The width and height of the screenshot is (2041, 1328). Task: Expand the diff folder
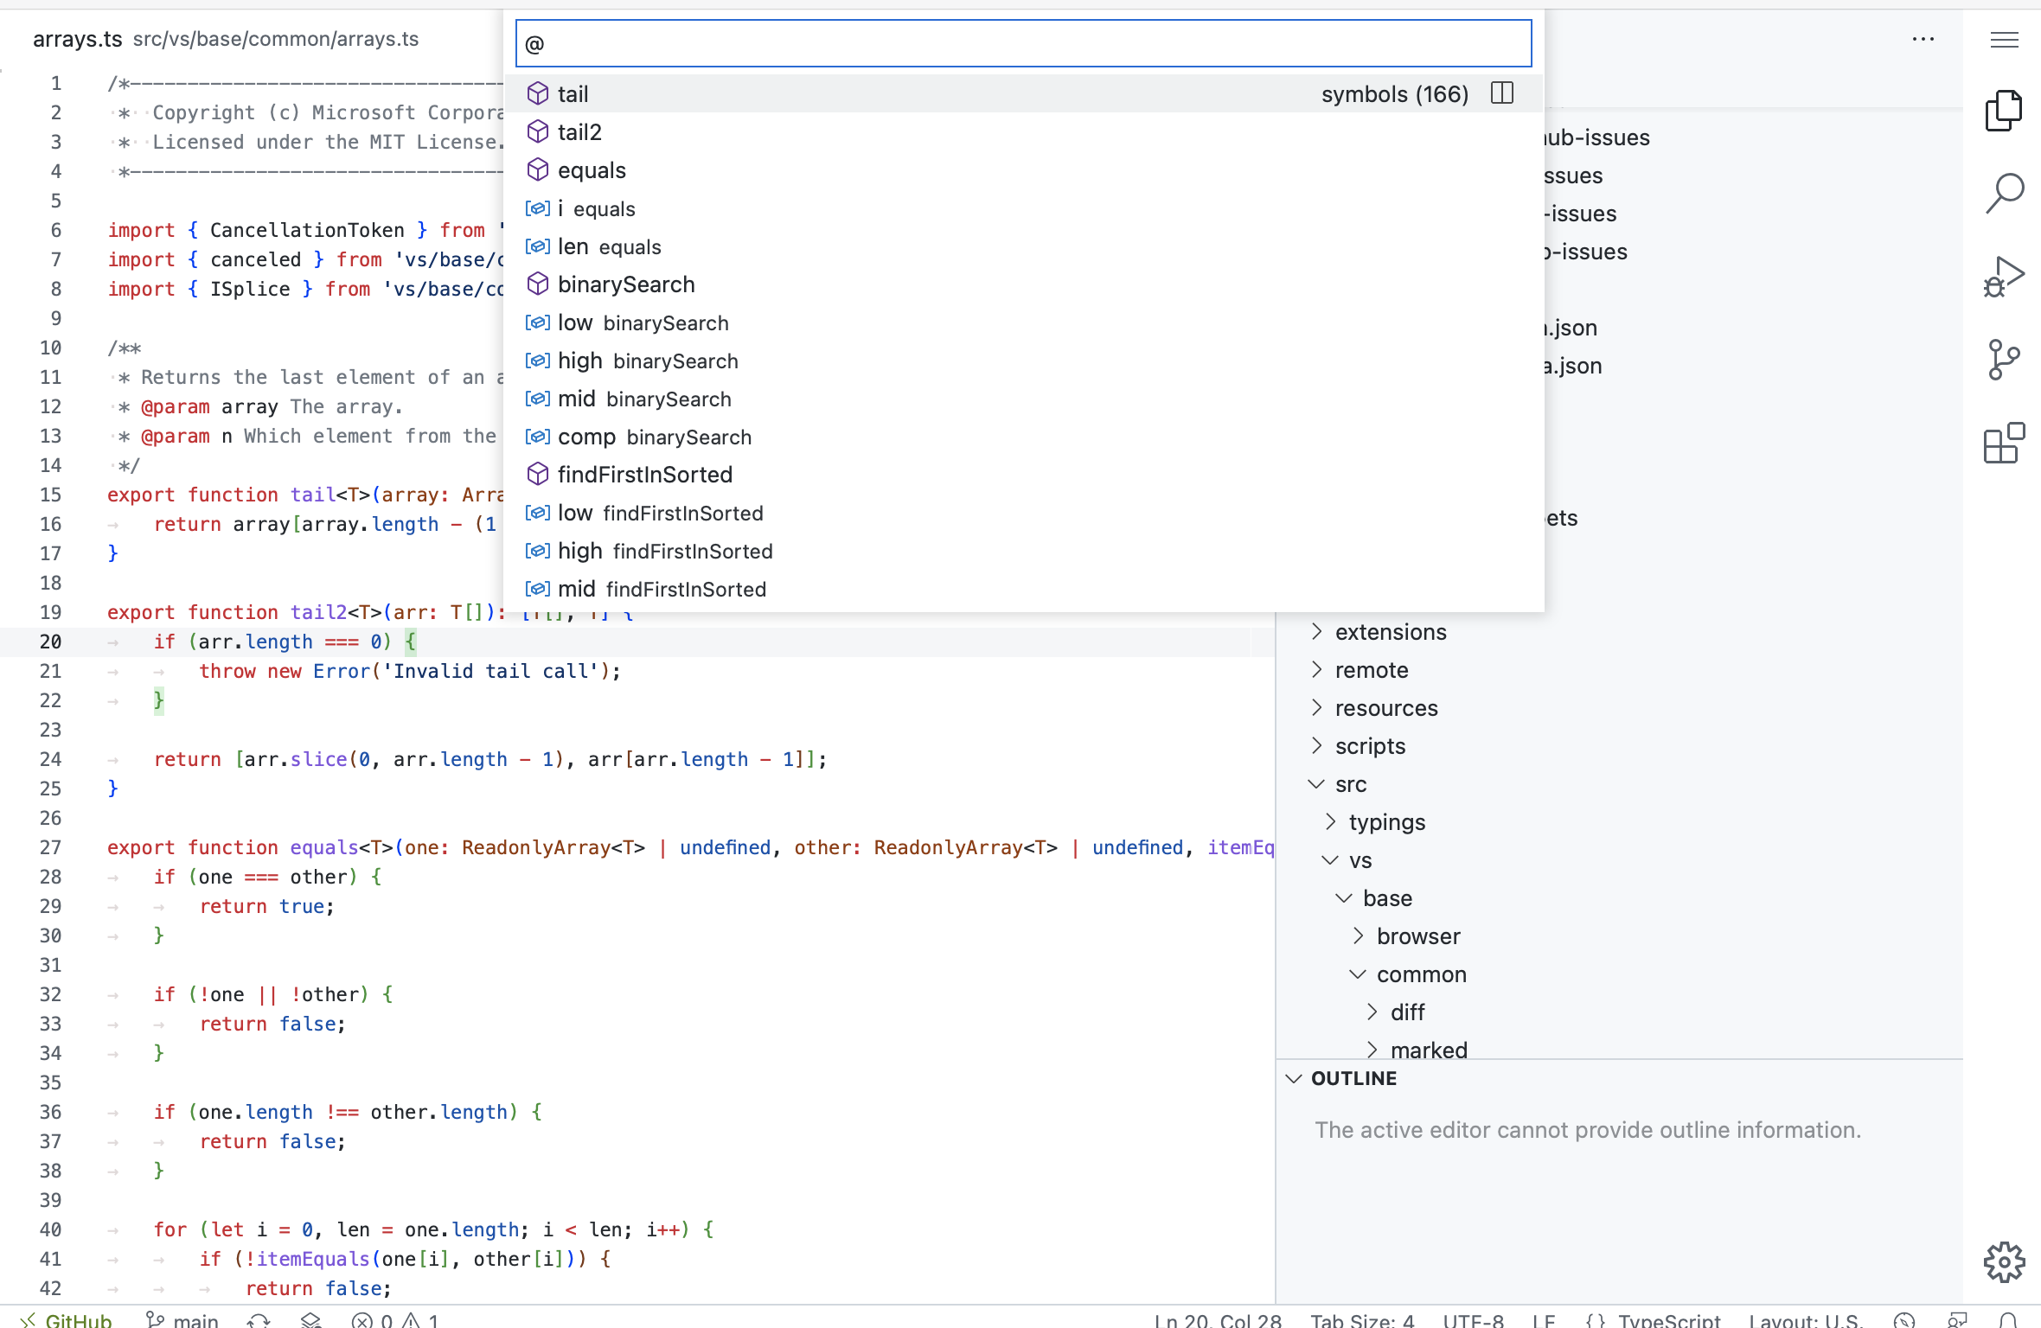point(1406,1012)
